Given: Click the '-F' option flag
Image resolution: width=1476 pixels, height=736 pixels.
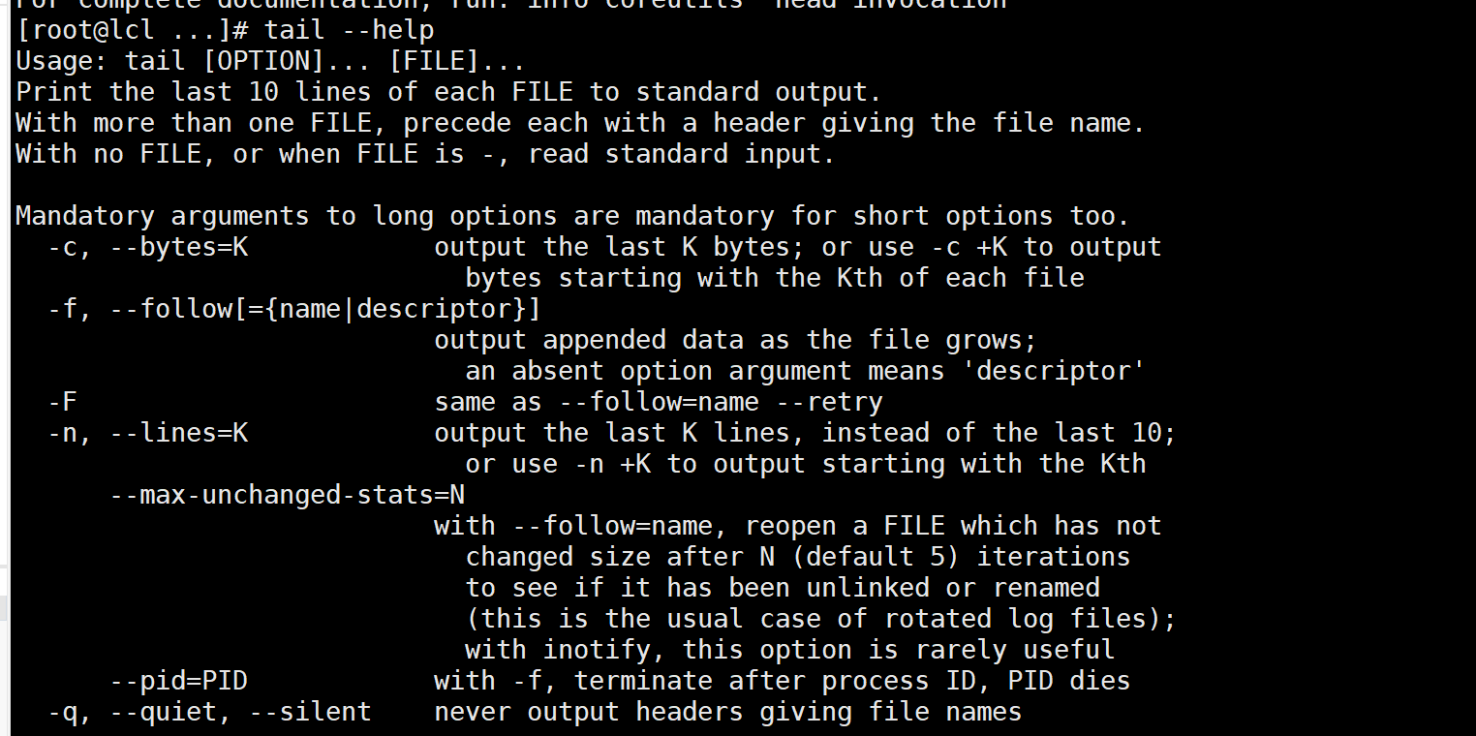Looking at the screenshot, I should pos(62,402).
